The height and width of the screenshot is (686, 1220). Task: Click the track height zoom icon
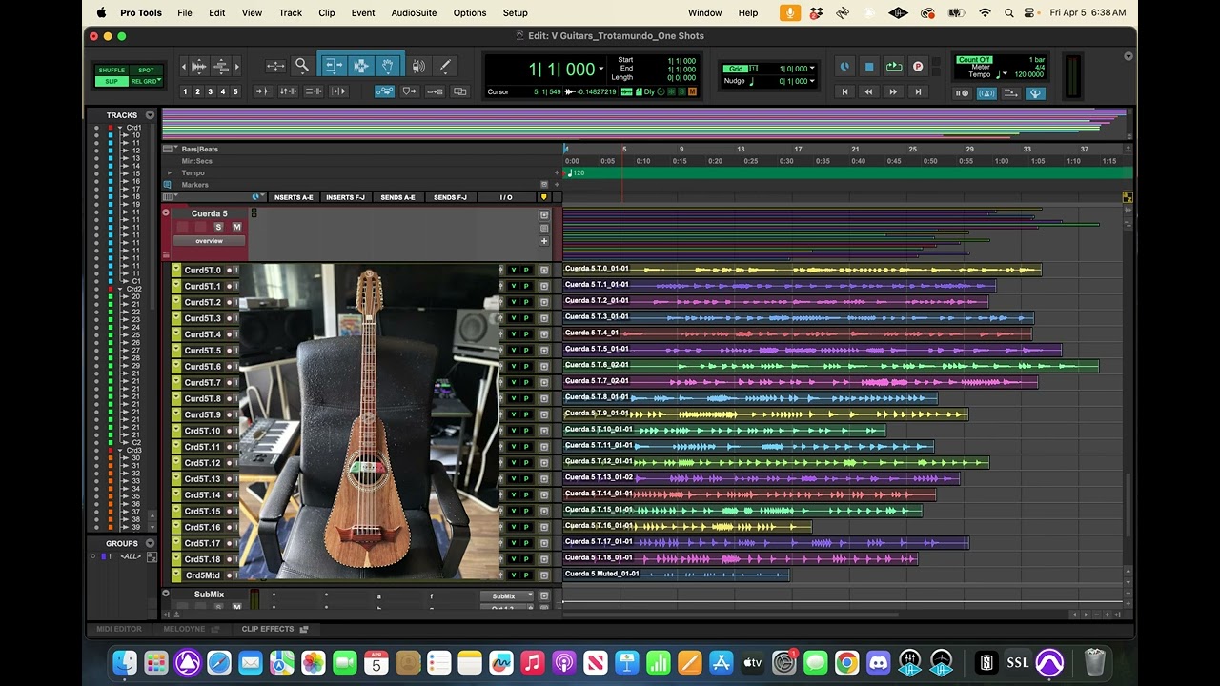pos(220,66)
